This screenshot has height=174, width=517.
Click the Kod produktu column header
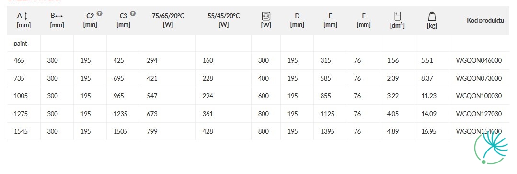pos(485,21)
